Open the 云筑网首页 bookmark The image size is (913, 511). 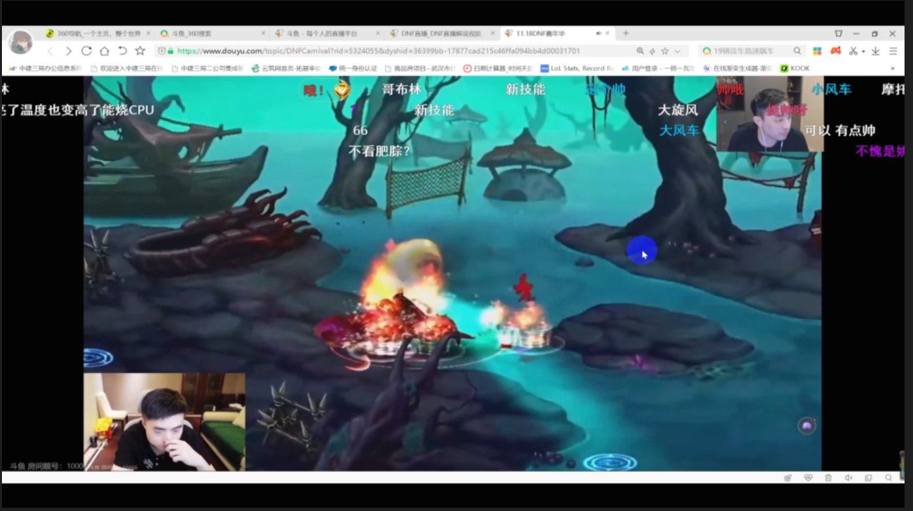point(287,68)
